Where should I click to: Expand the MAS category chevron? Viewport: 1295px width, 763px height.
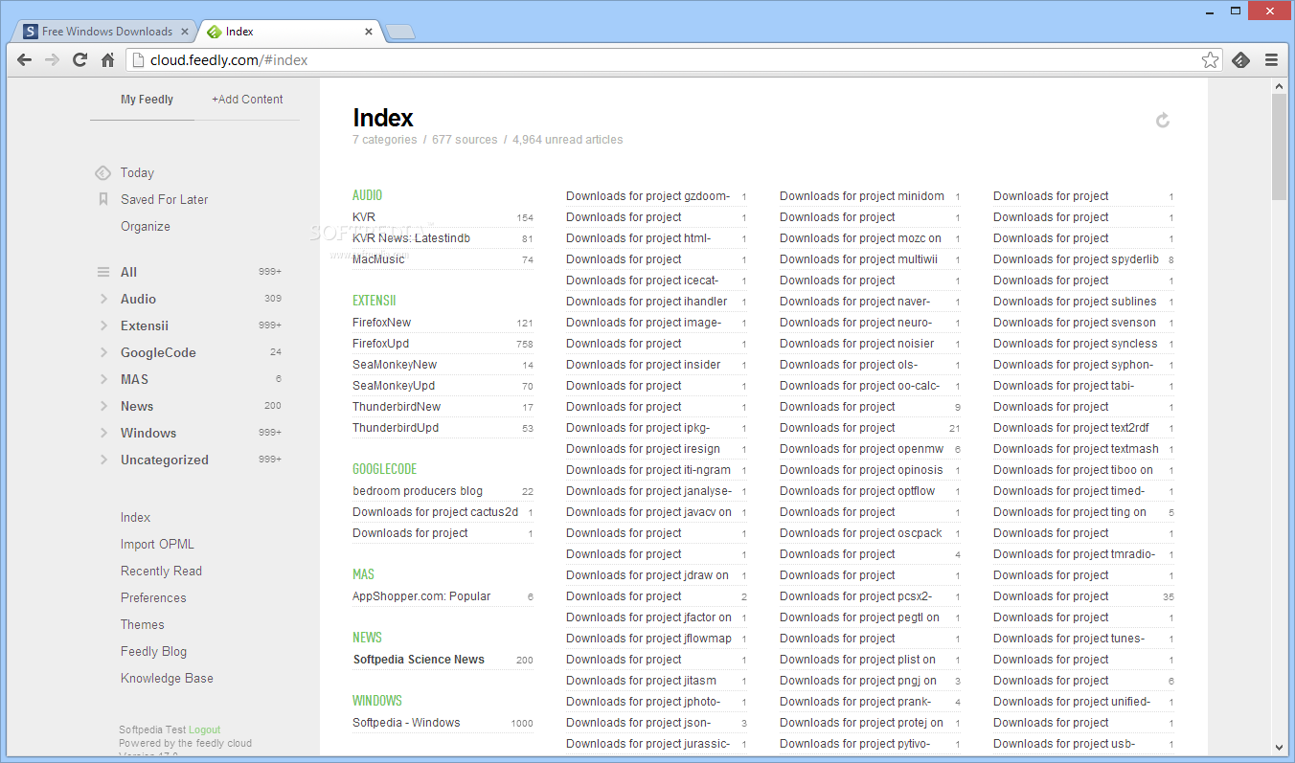[102, 379]
